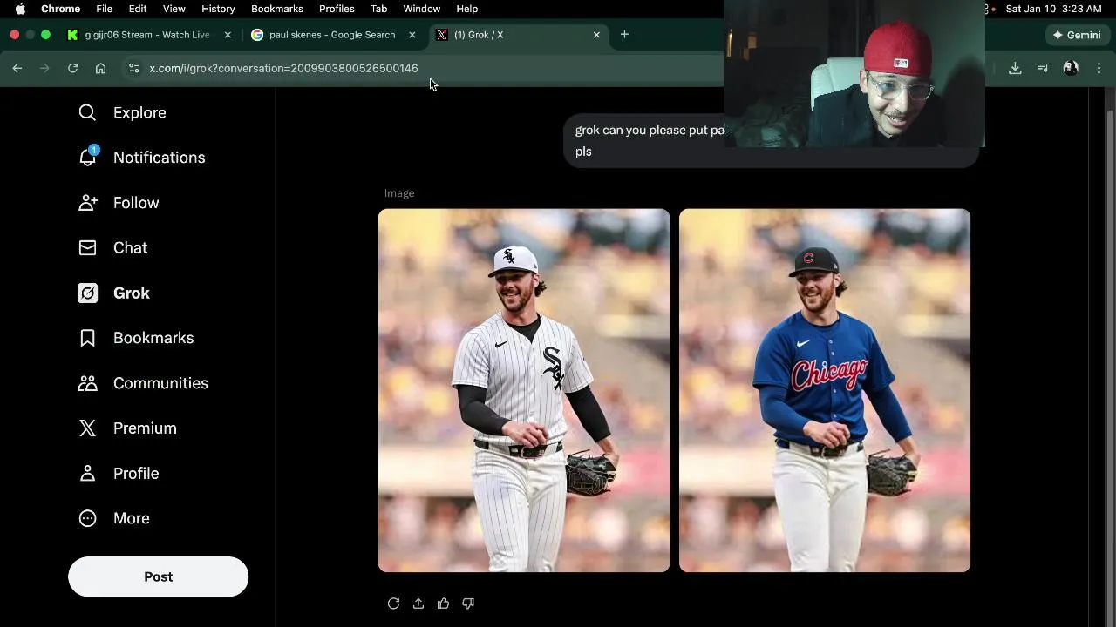Open the Bookmarks menu in menu bar
The image size is (1116, 627).
pos(277,9)
